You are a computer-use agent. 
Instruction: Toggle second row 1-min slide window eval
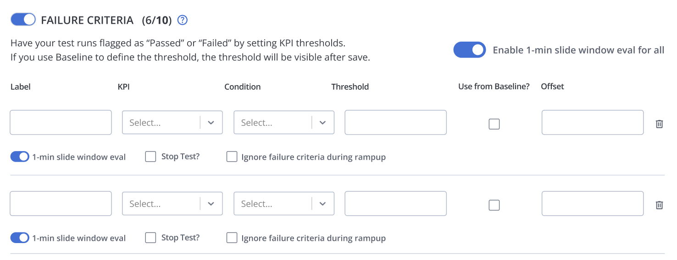click(x=20, y=238)
